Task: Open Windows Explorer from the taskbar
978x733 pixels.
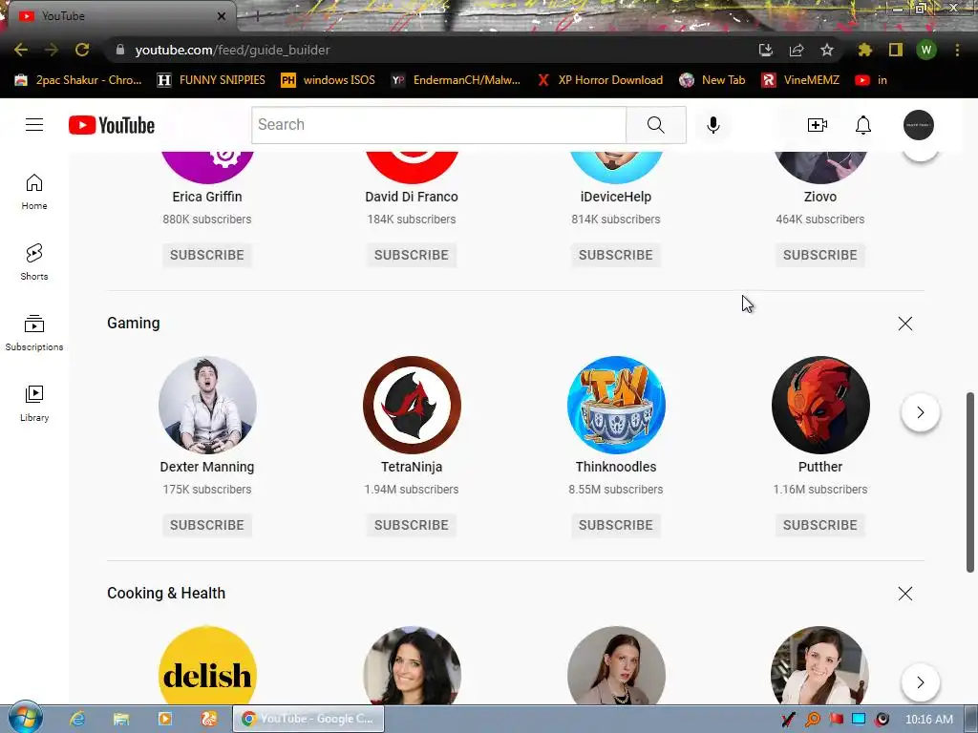Action: coord(121,719)
